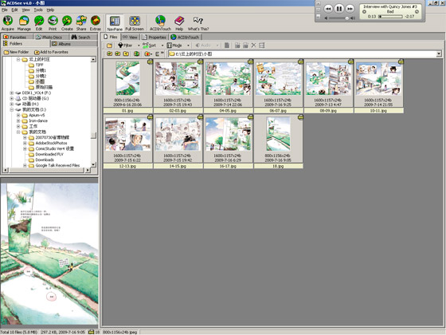Open the Create toolbar icon
The height and width of the screenshot is (335, 446).
(67, 23)
